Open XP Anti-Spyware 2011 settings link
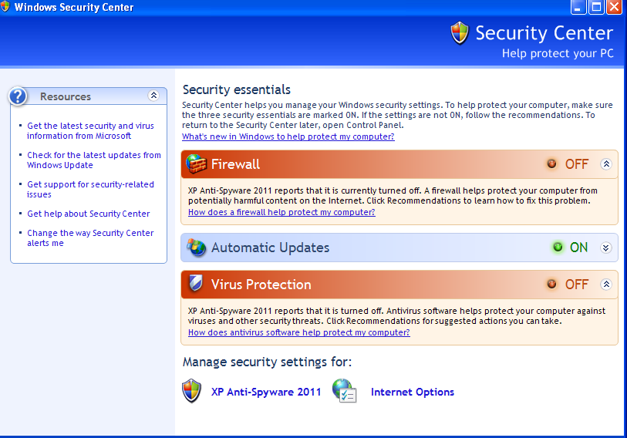Image resolution: width=627 pixels, height=438 pixels. tap(266, 392)
